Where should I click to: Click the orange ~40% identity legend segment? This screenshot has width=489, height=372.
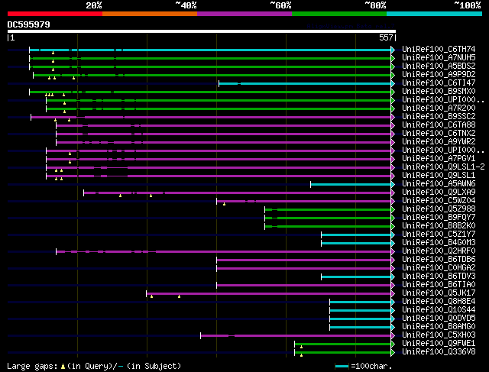[x=150, y=14]
